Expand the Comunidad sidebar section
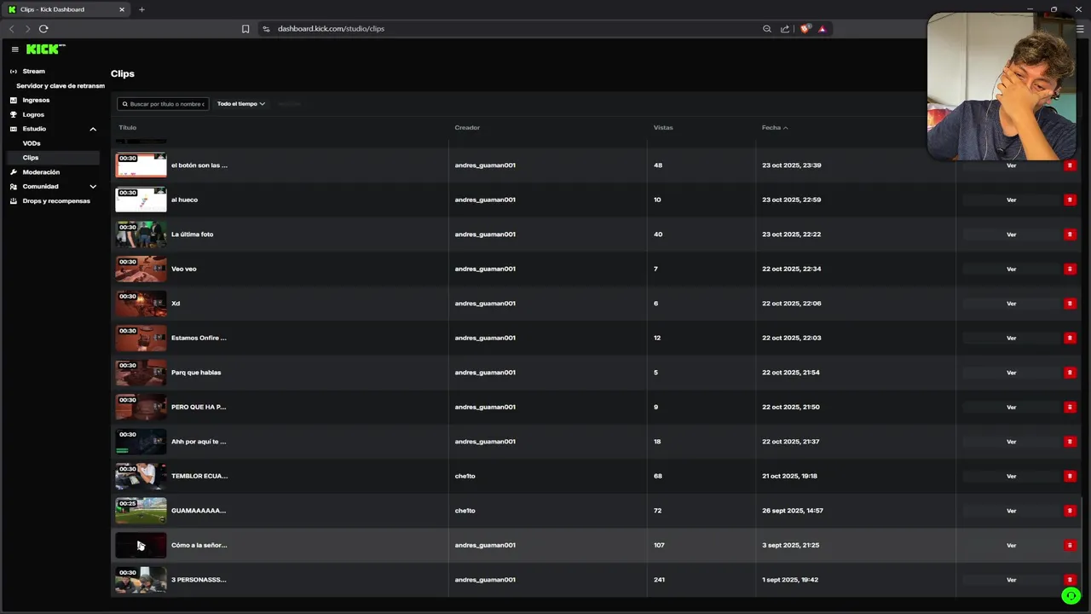 (x=93, y=187)
